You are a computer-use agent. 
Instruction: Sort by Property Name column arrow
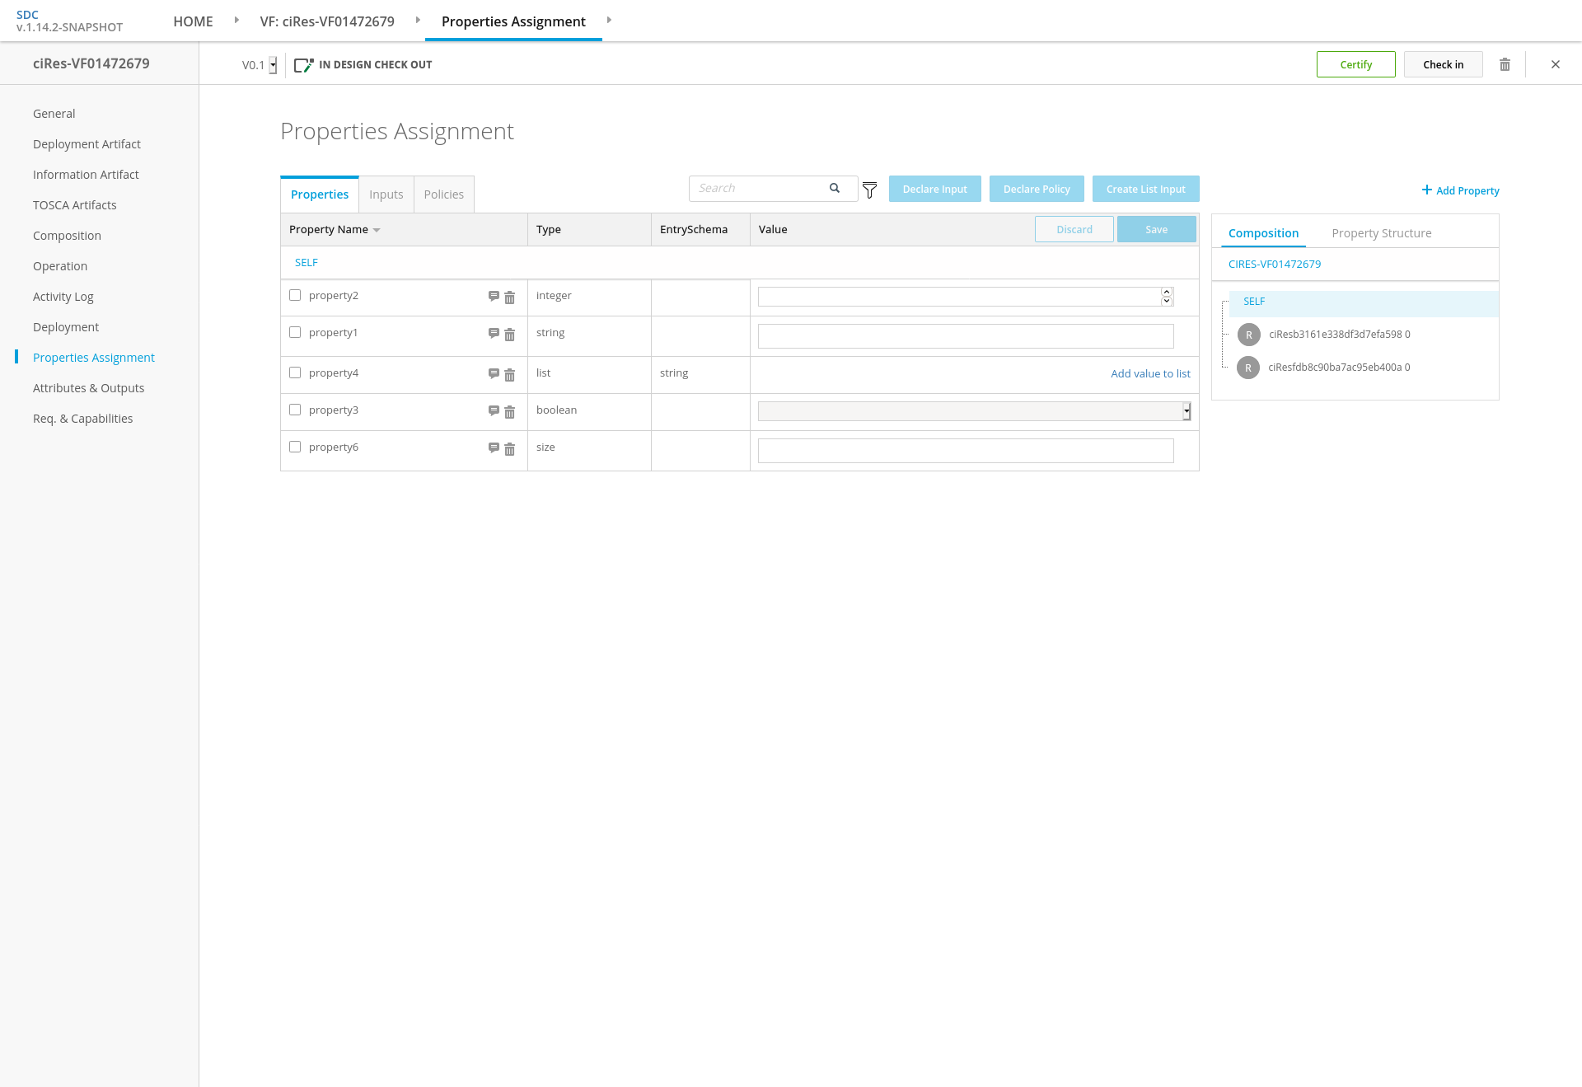pyautogui.click(x=377, y=230)
